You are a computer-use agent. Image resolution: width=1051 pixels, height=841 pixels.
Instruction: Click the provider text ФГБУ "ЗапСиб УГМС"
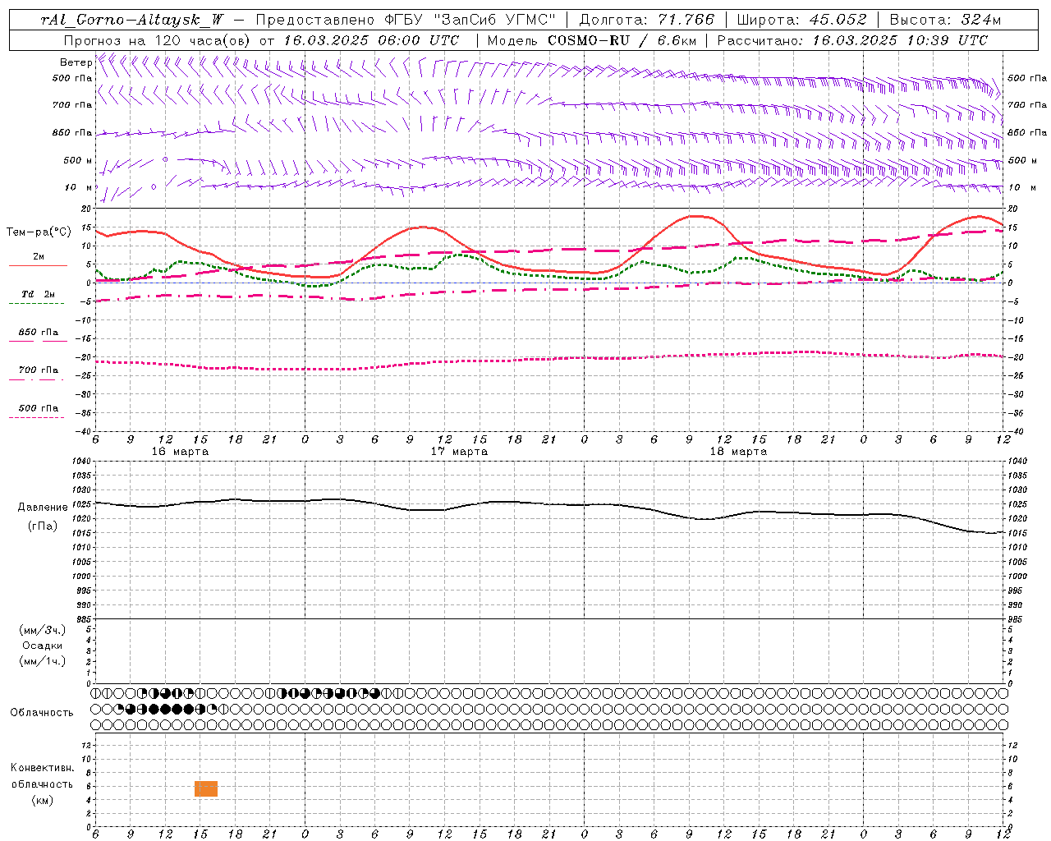tap(470, 20)
